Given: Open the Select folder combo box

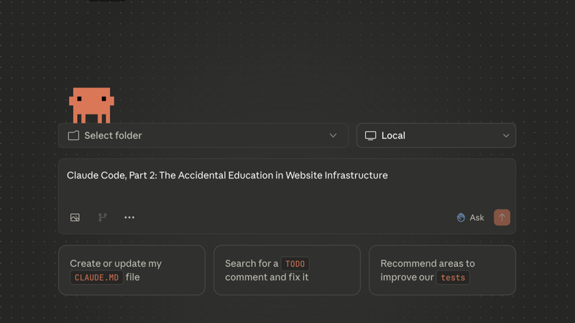Looking at the screenshot, I should [203, 135].
